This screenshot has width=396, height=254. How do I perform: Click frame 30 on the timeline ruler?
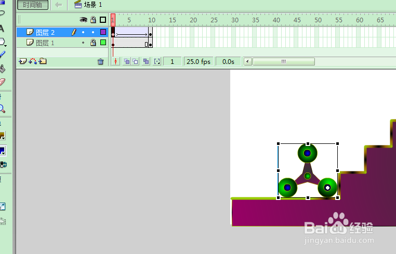pyautogui.click(x=235, y=20)
